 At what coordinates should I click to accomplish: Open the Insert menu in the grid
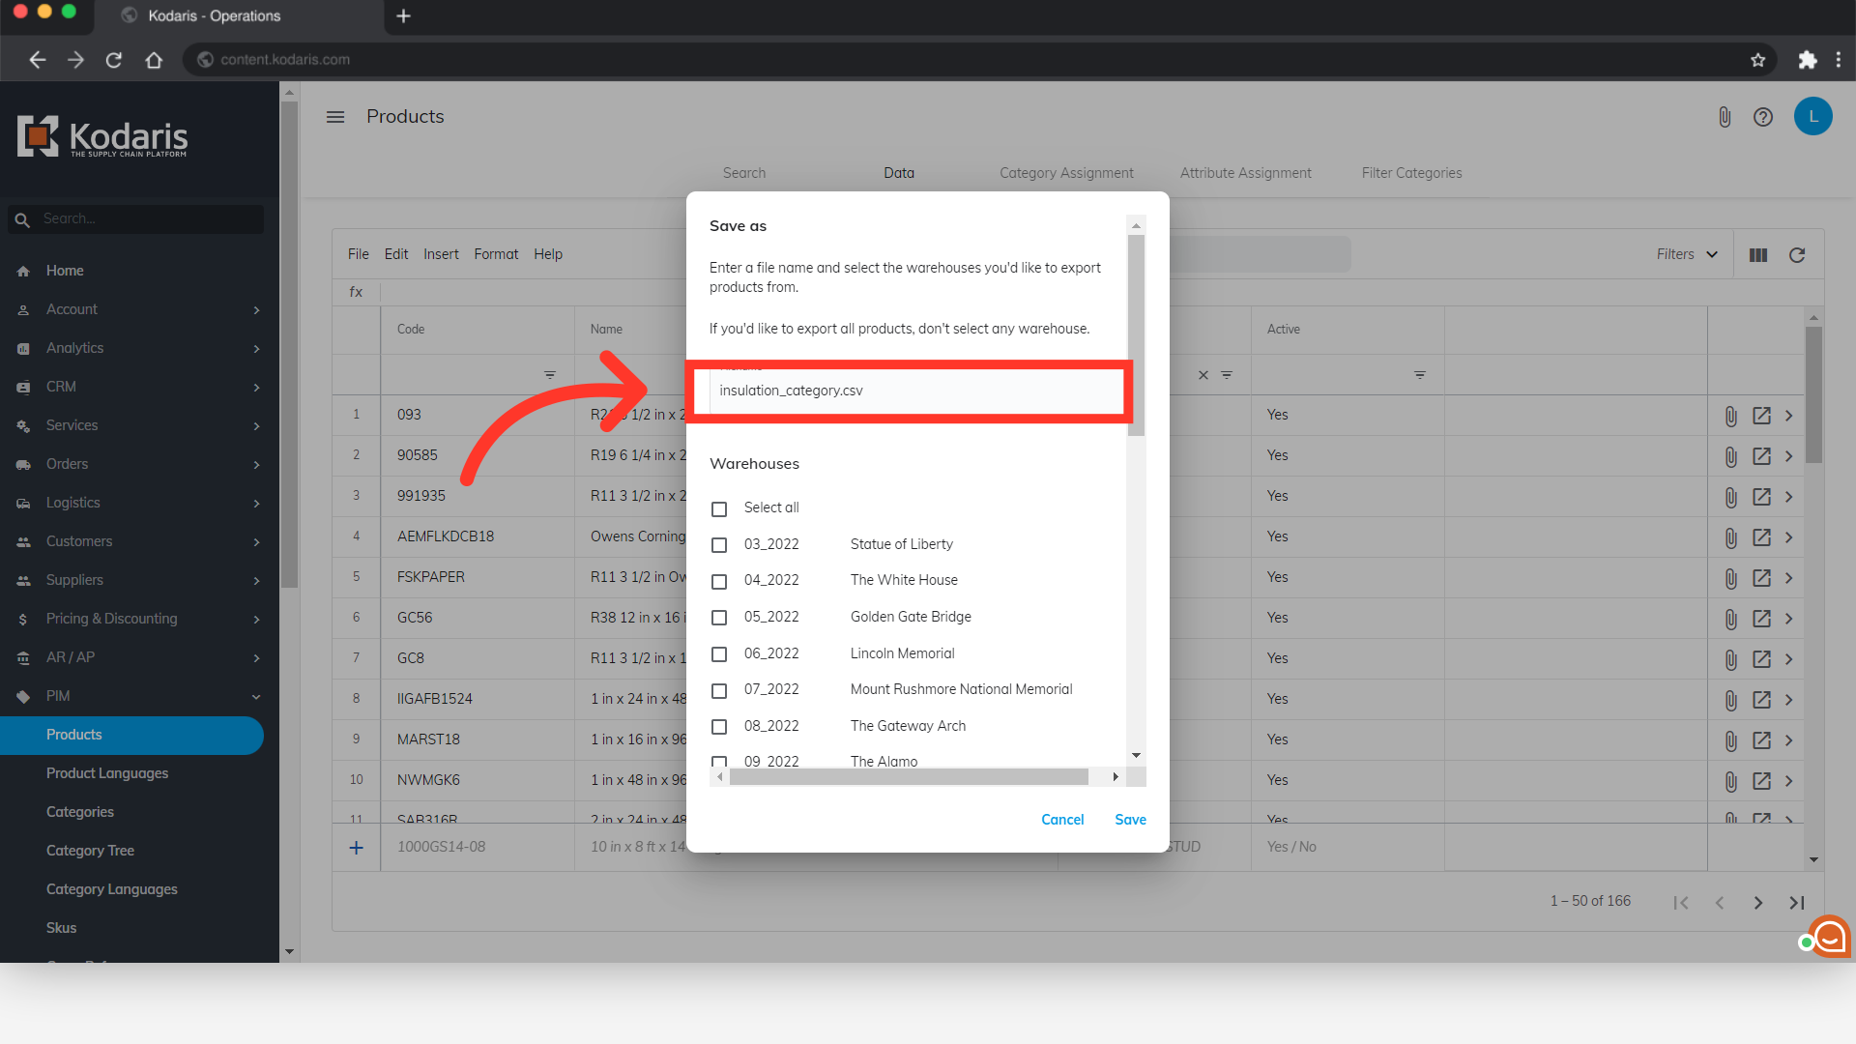tap(441, 254)
